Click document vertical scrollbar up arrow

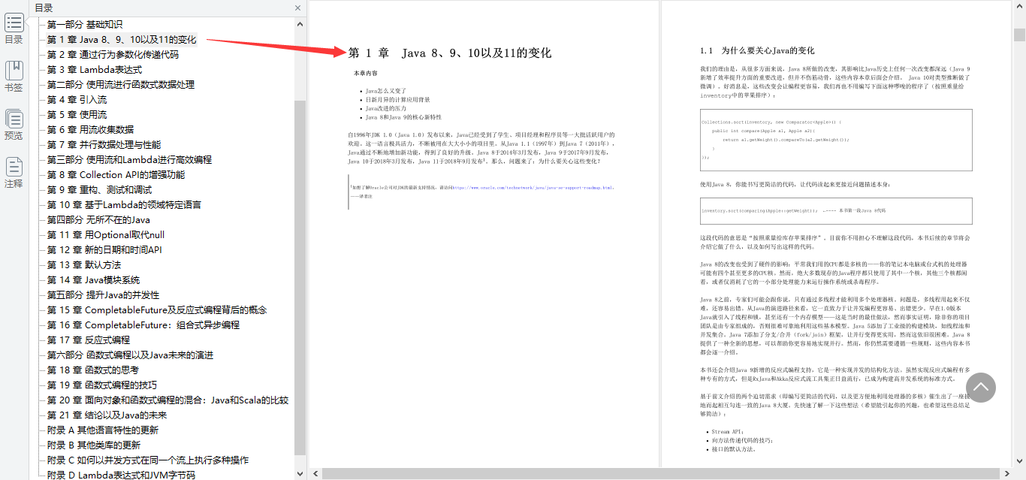click(1019, 8)
